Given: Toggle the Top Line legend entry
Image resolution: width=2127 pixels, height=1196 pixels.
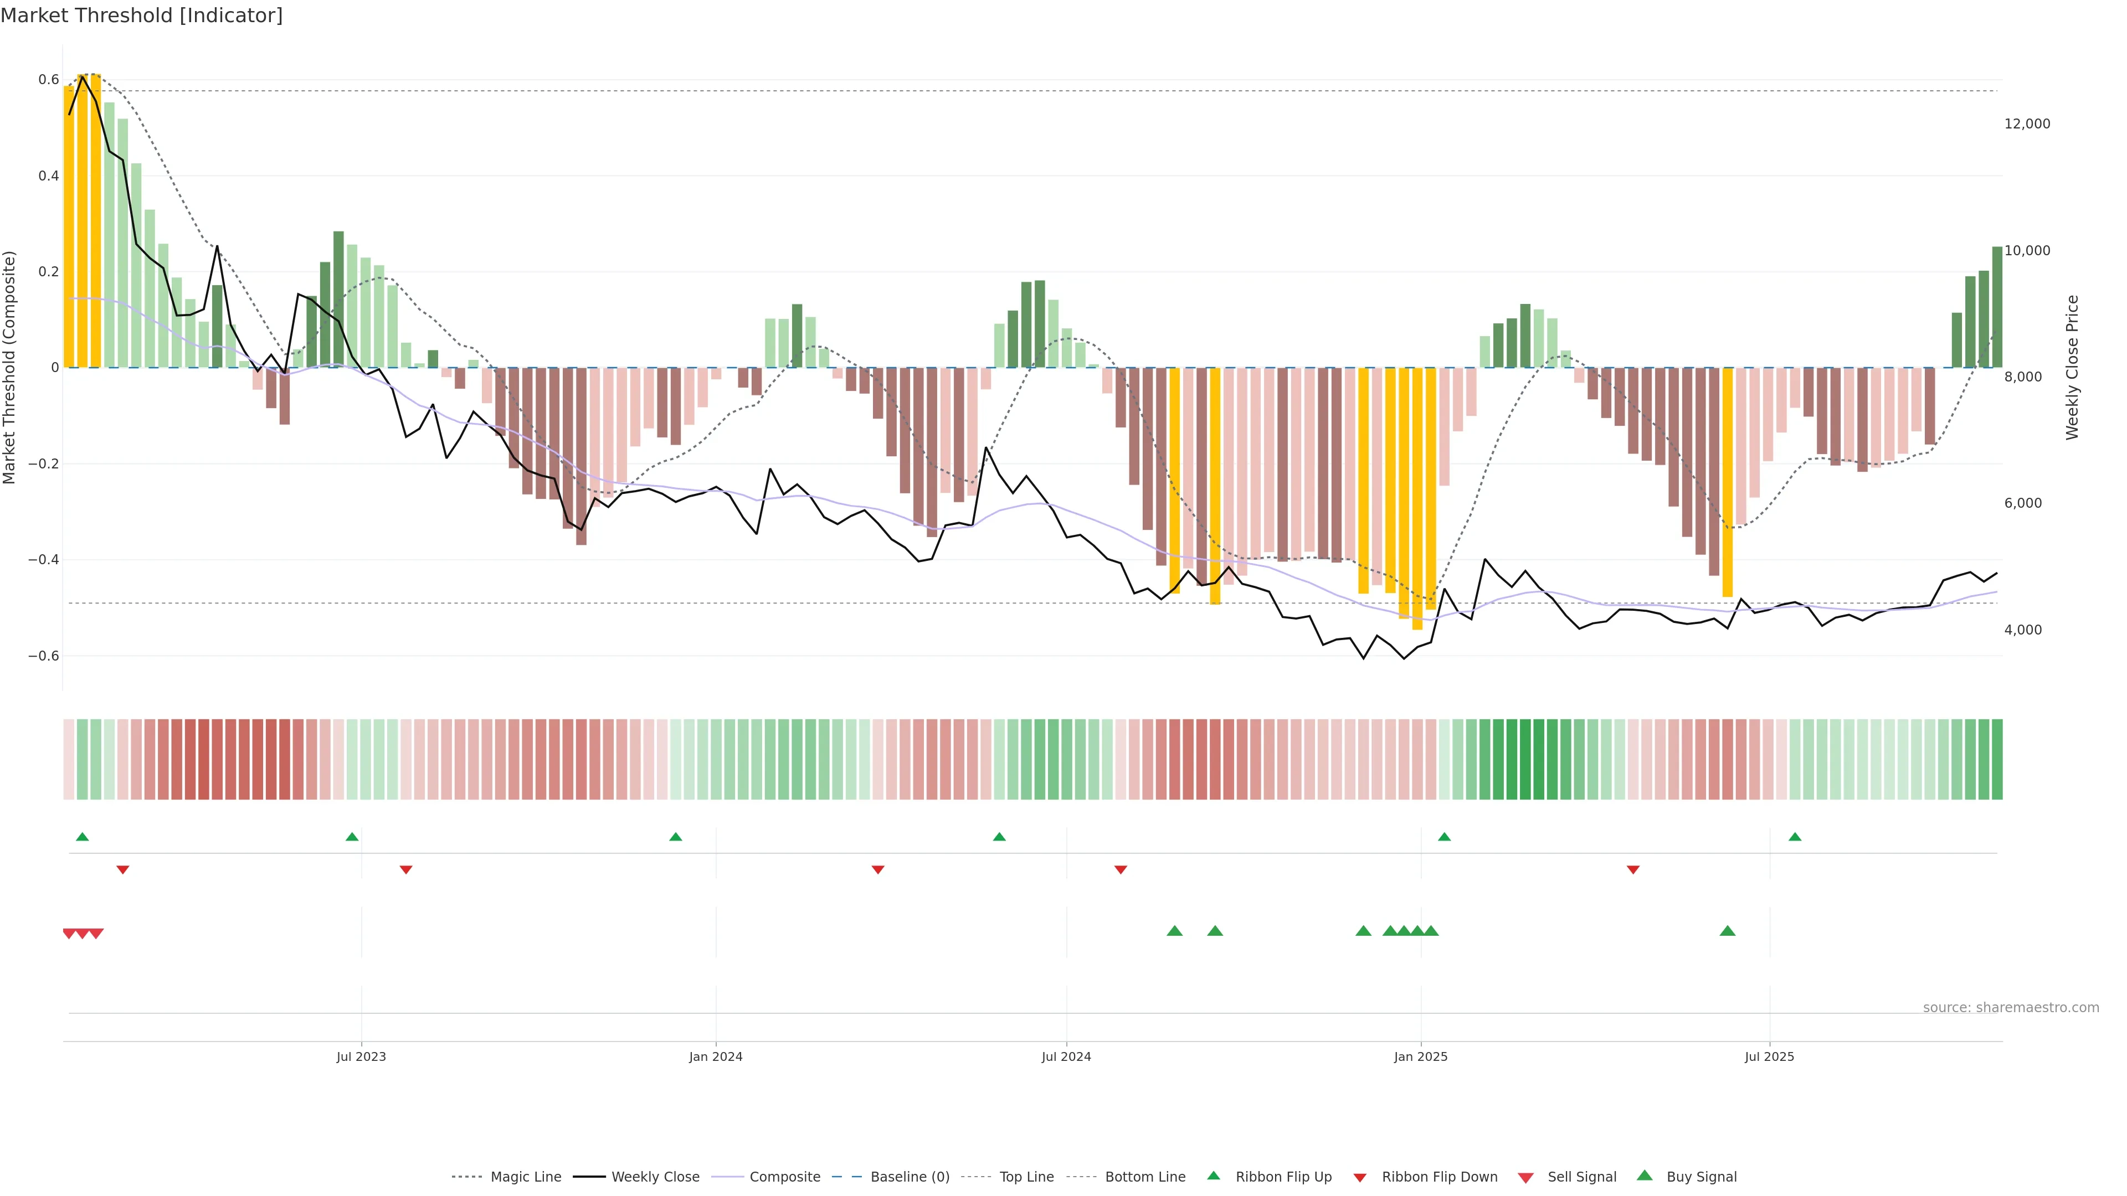Looking at the screenshot, I should pyautogui.click(x=1025, y=1177).
